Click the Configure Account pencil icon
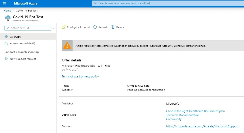Viewport: 244px width, 133px height. [x=63, y=27]
